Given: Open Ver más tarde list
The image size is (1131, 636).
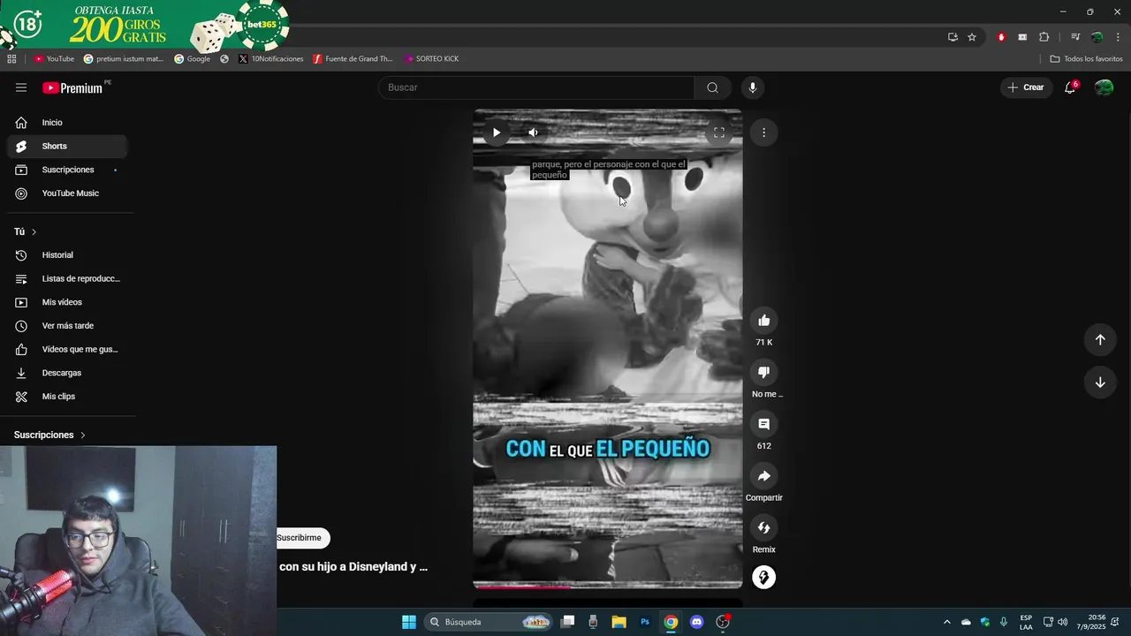Looking at the screenshot, I should pos(67,326).
